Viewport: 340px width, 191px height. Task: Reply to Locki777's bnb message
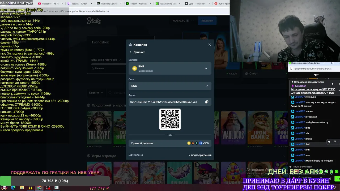[x=329, y=142]
